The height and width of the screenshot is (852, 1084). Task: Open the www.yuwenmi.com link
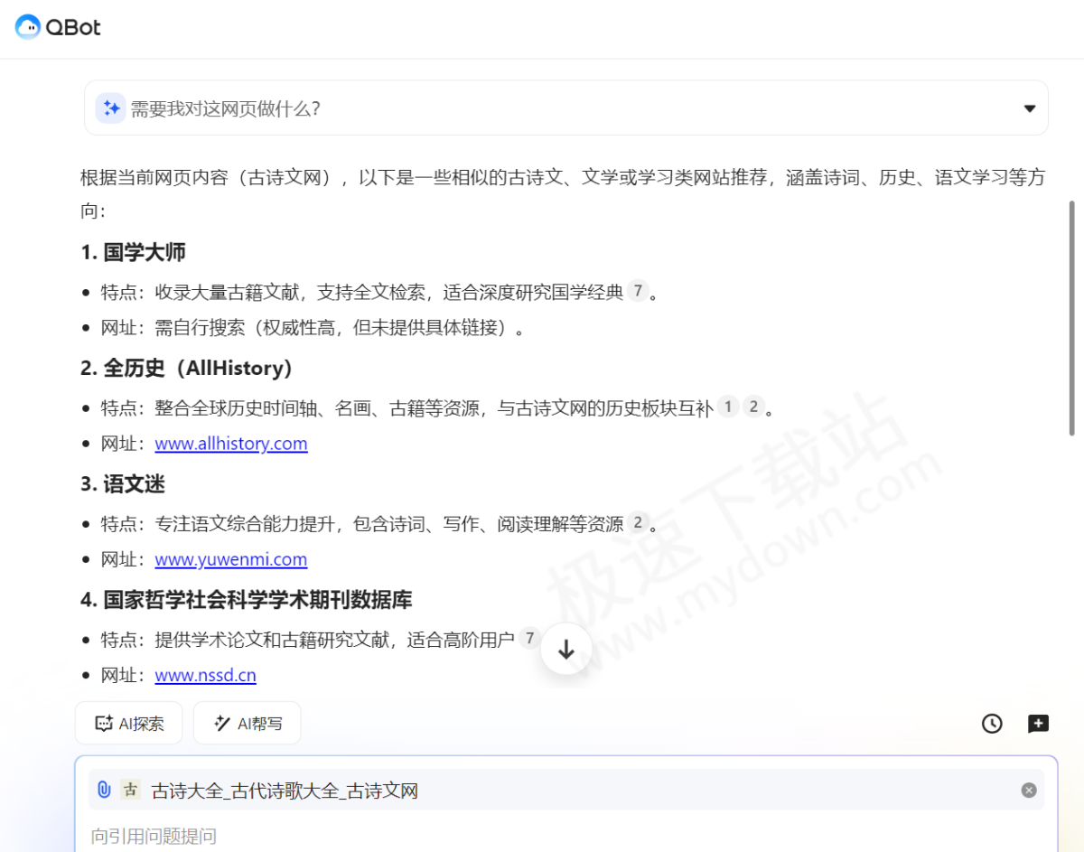[x=230, y=559]
